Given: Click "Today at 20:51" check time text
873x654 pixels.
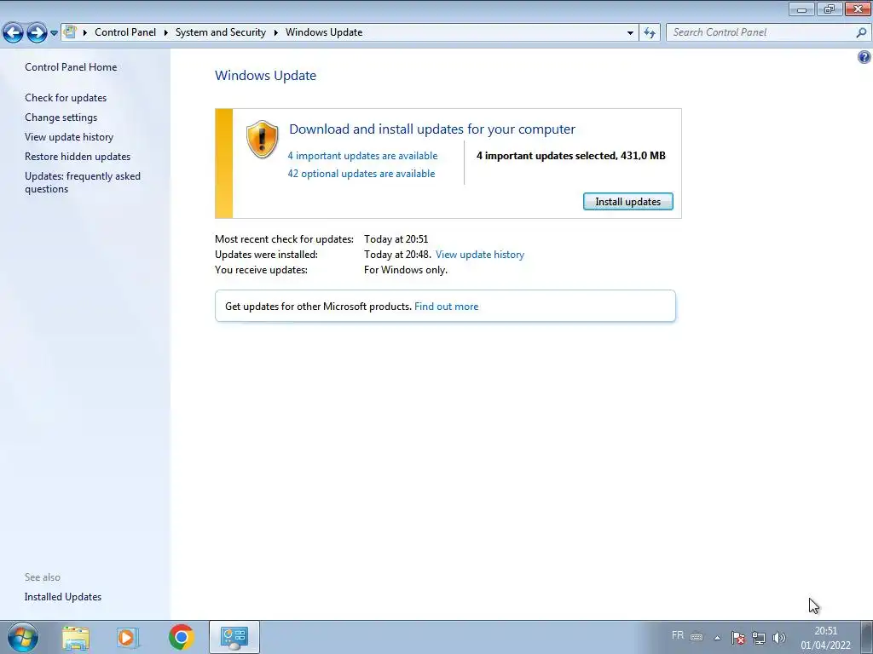Looking at the screenshot, I should [x=396, y=239].
